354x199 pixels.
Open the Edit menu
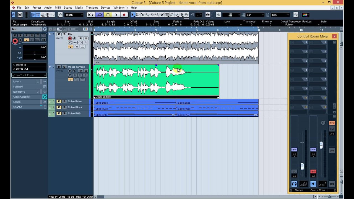(x=27, y=7)
